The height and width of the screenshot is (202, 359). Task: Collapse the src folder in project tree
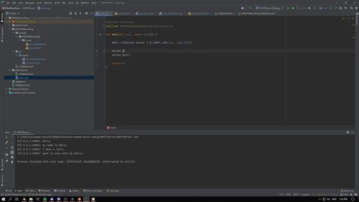[13, 51]
